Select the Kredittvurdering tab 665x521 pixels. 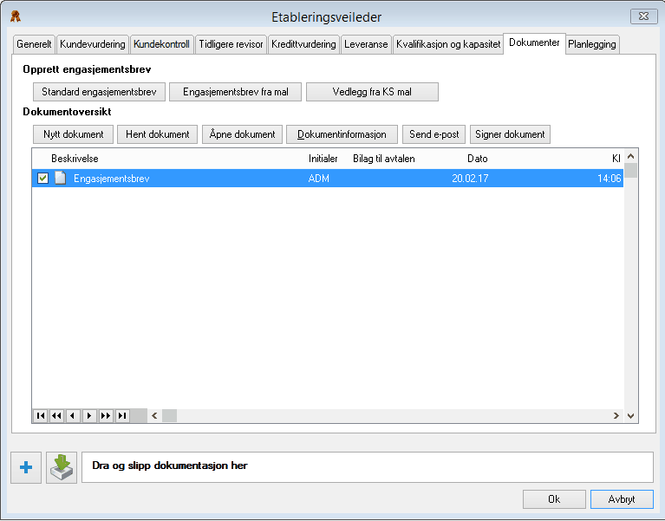[303, 44]
